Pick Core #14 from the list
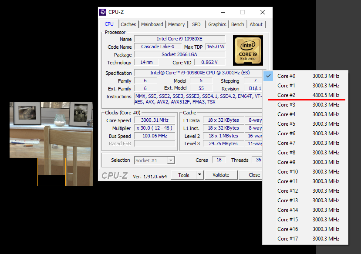The image size is (361, 254). tap(305, 210)
